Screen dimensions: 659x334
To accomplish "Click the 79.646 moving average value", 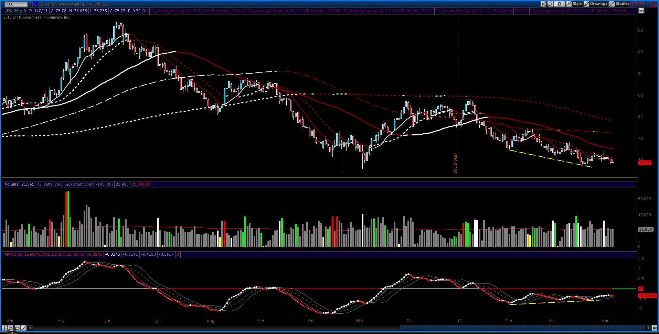I will (238, 11).
